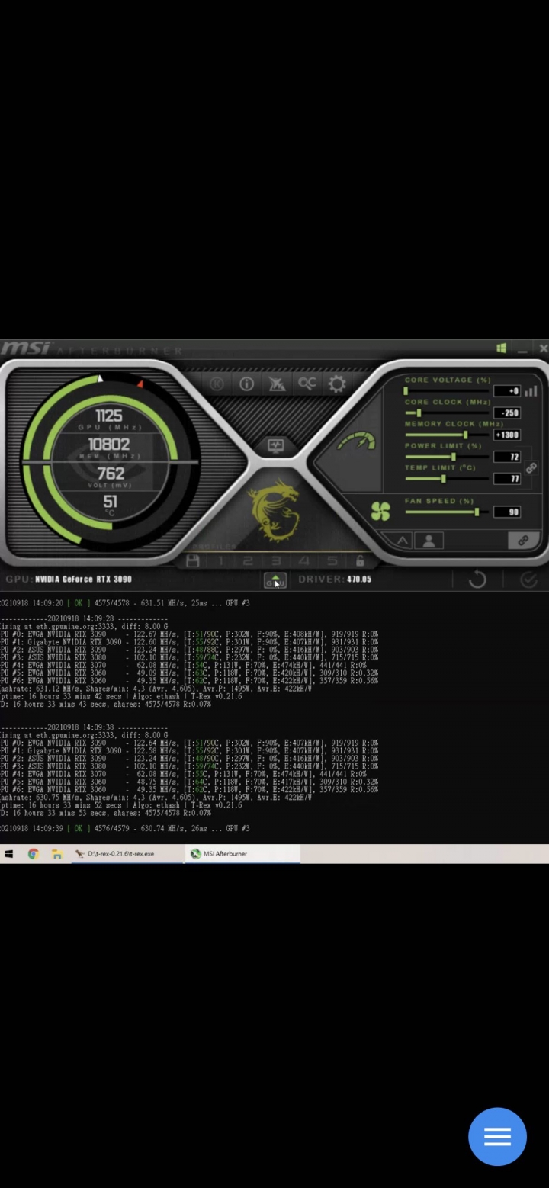Click the Windows logo icon in Afterburner title
The image size is (549, 1188).
(x=501, y=348)
